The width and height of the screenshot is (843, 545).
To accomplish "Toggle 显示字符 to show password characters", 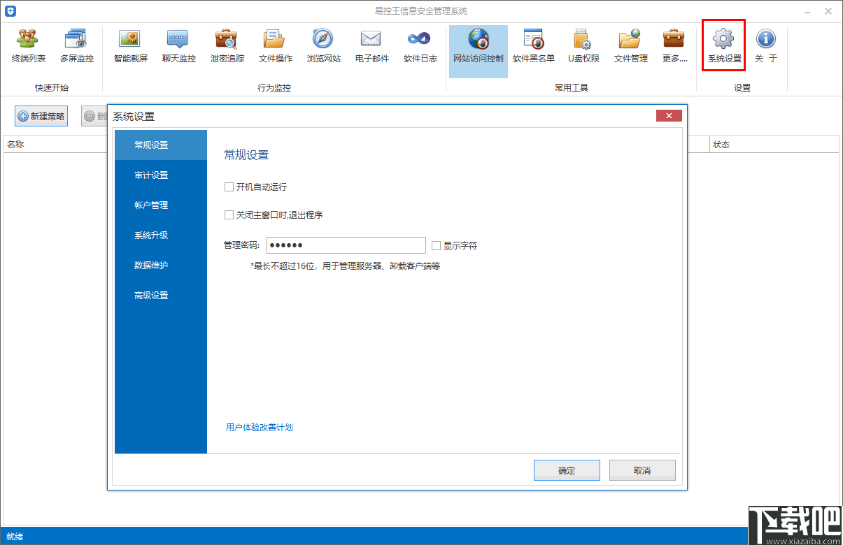I will [437, 245].
